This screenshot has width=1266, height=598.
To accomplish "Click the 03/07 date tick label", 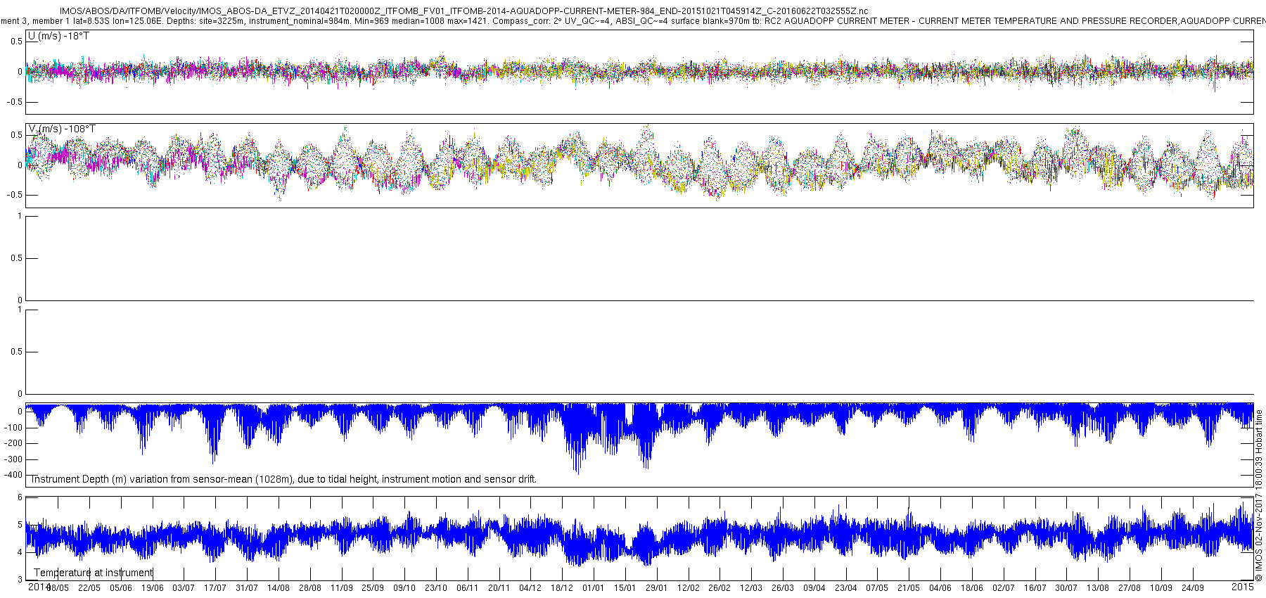I will pos(184,588).
